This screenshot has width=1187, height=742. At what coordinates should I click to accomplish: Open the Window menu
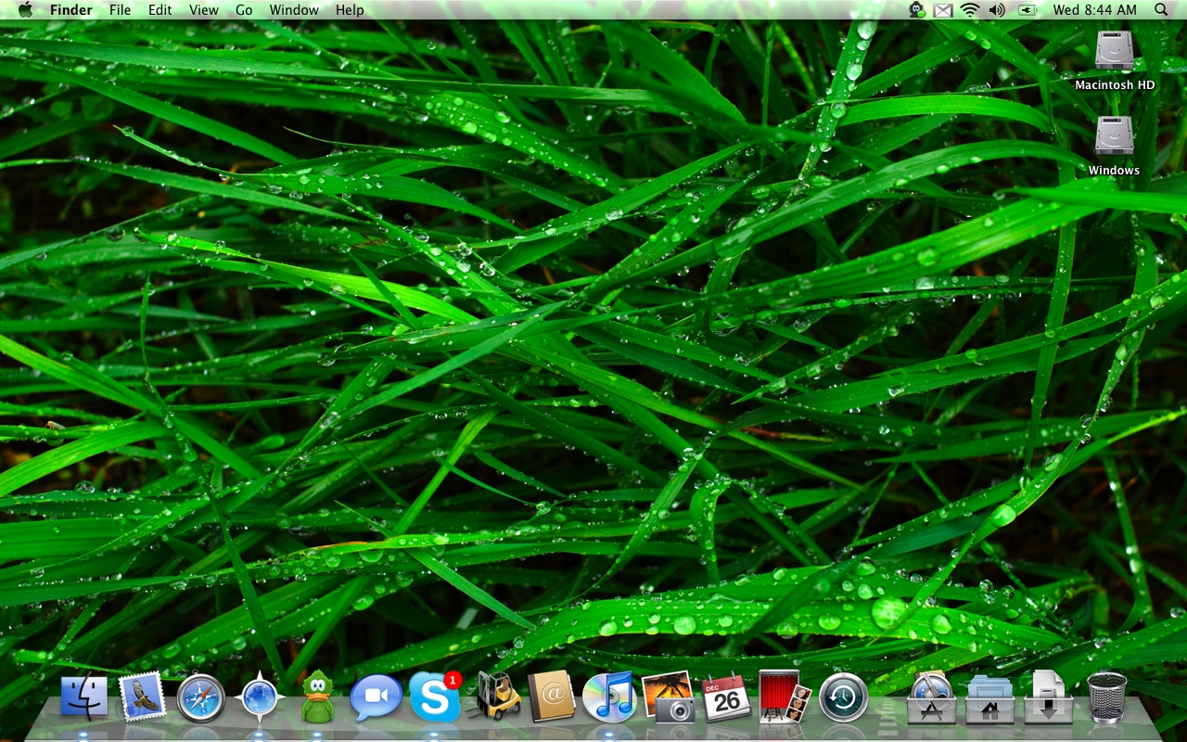pyautogui.click(x=294, y=10)
